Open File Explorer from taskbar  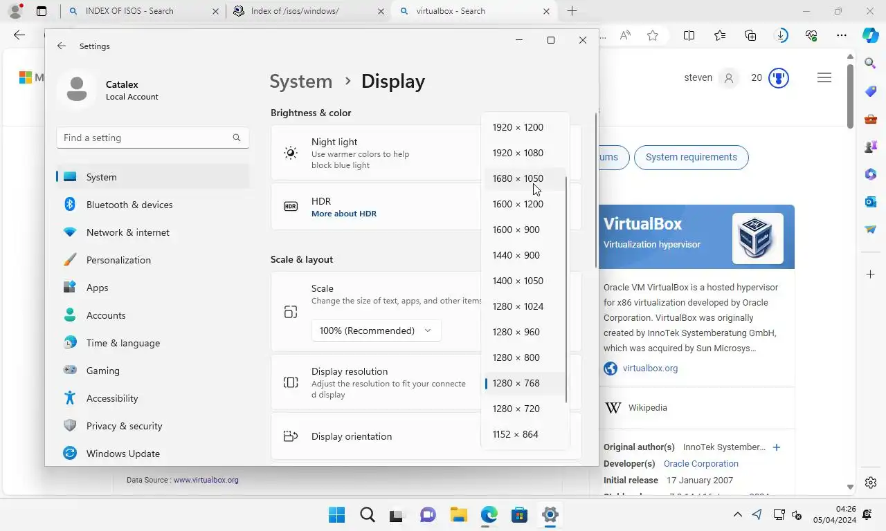click(x=458, y=515)
